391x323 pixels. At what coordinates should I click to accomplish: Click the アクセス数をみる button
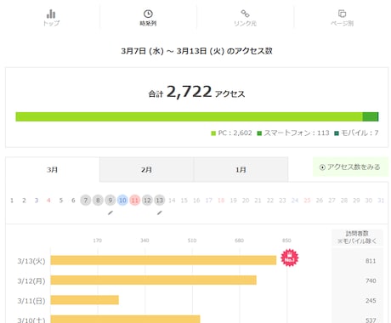coord(350,167)
